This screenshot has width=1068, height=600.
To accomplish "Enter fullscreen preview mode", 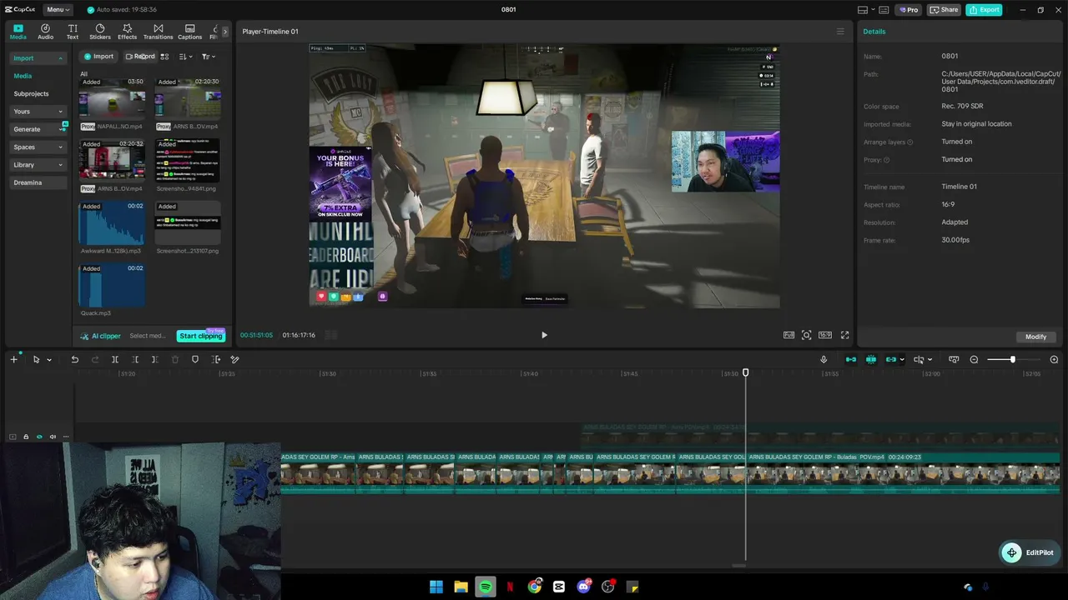I will point(844,335).
